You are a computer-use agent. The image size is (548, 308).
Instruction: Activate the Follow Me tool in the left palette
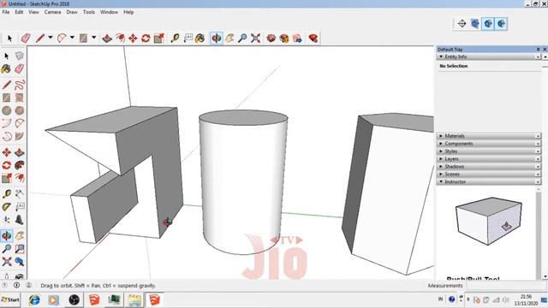[x=19, y=165]
